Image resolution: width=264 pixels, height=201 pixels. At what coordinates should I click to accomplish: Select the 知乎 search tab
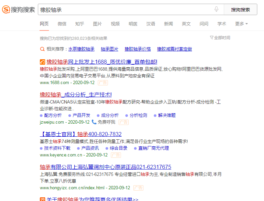80,24
